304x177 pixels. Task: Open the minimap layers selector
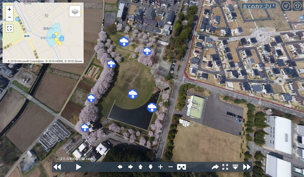tap(75, 11)
